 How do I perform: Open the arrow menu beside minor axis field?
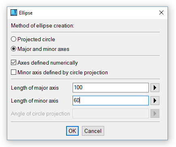tap(155, 101)
